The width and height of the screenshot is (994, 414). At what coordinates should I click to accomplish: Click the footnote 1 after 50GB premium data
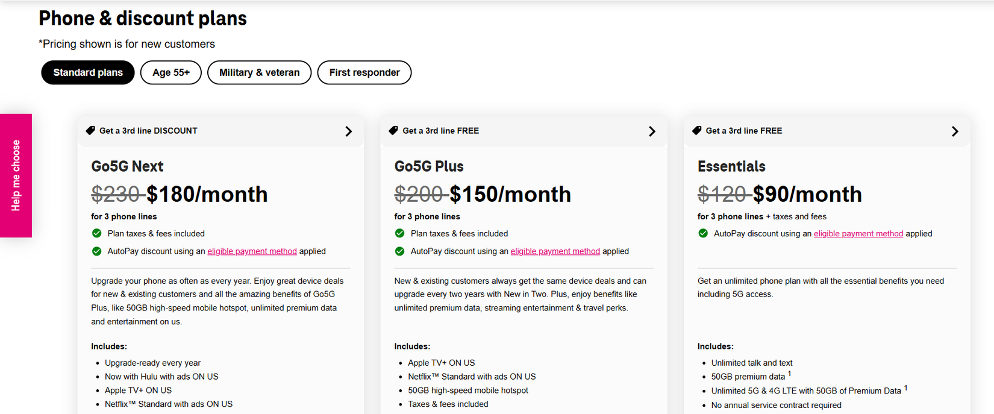coord(789,373)
